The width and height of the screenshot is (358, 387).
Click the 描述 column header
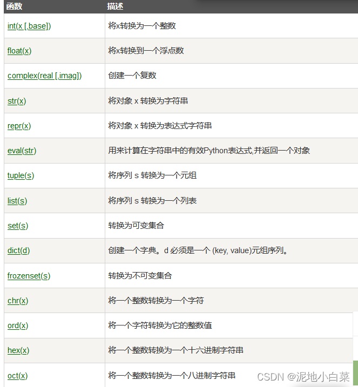[x=115, y=6]
